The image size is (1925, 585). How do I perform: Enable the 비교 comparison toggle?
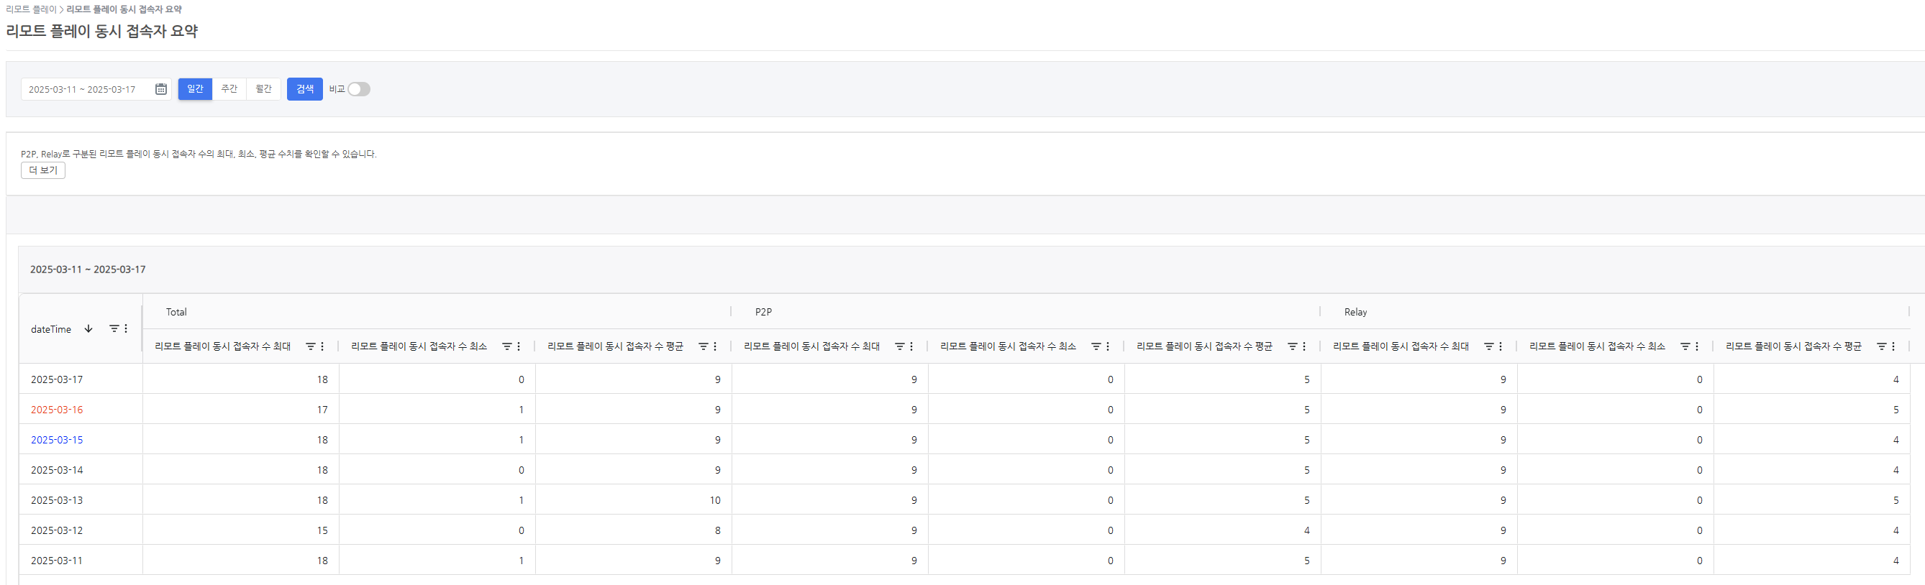point(359,90)
